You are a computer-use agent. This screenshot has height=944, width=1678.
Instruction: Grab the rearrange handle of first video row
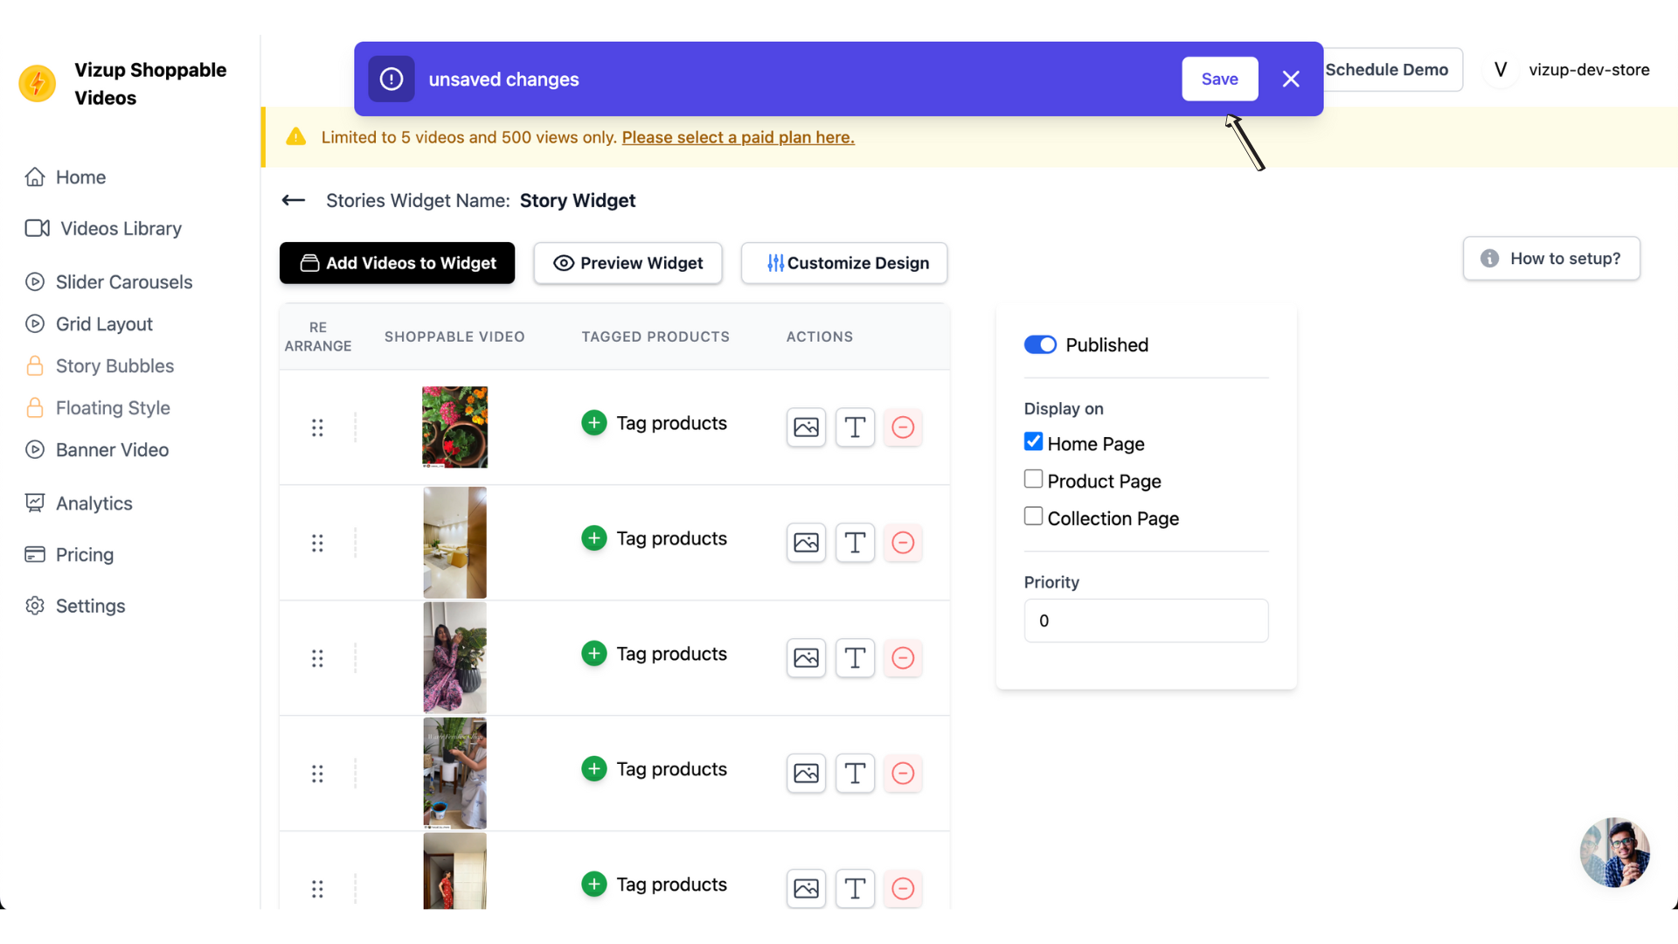[x=317, y=427]
